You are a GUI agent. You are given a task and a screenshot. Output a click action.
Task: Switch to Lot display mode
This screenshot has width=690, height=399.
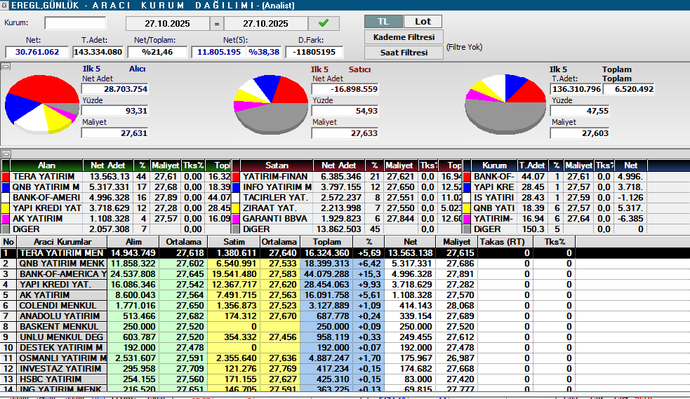pyautogui.click(x=423, y=22)
